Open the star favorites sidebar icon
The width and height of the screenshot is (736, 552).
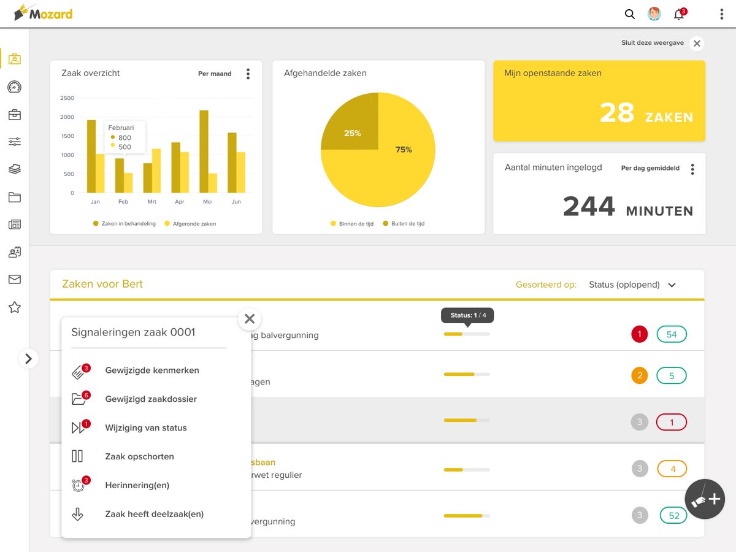point(15,307)
